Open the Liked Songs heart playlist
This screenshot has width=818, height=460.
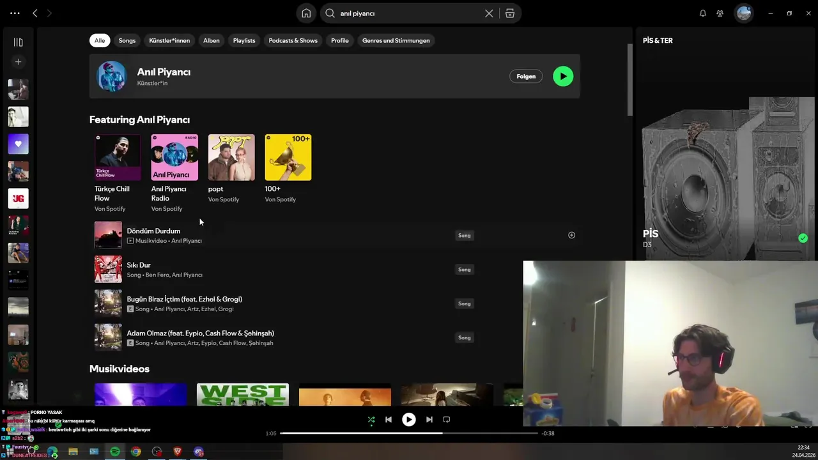point(18,144)
